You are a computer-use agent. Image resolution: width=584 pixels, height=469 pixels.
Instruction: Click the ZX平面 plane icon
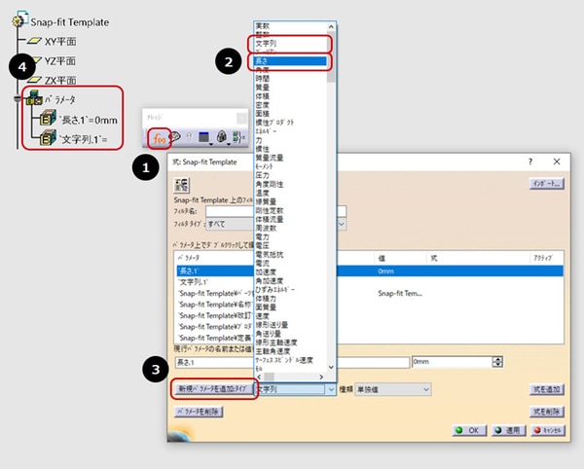(x=34, y=79)
